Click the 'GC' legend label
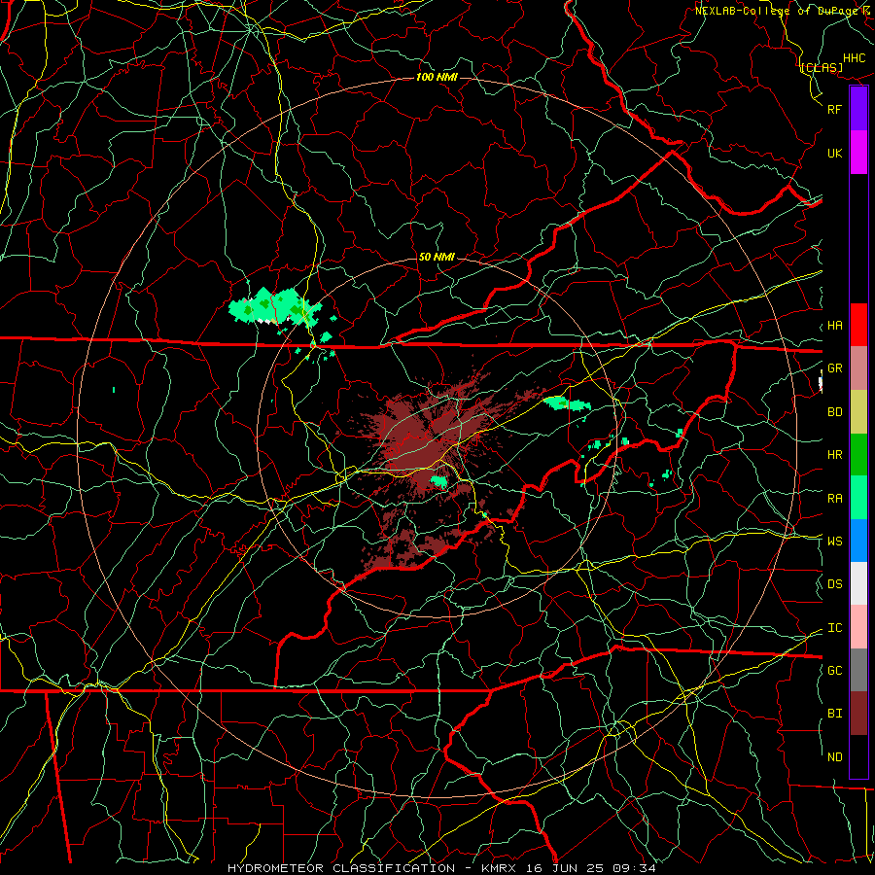Image resolution: width=875 pixels, height=875 pixels. [x=834, y=670]
